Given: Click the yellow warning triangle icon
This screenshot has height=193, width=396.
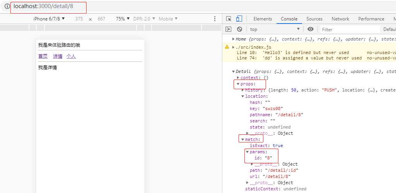Looking at the screenshot, I should [x=227, y=47].
